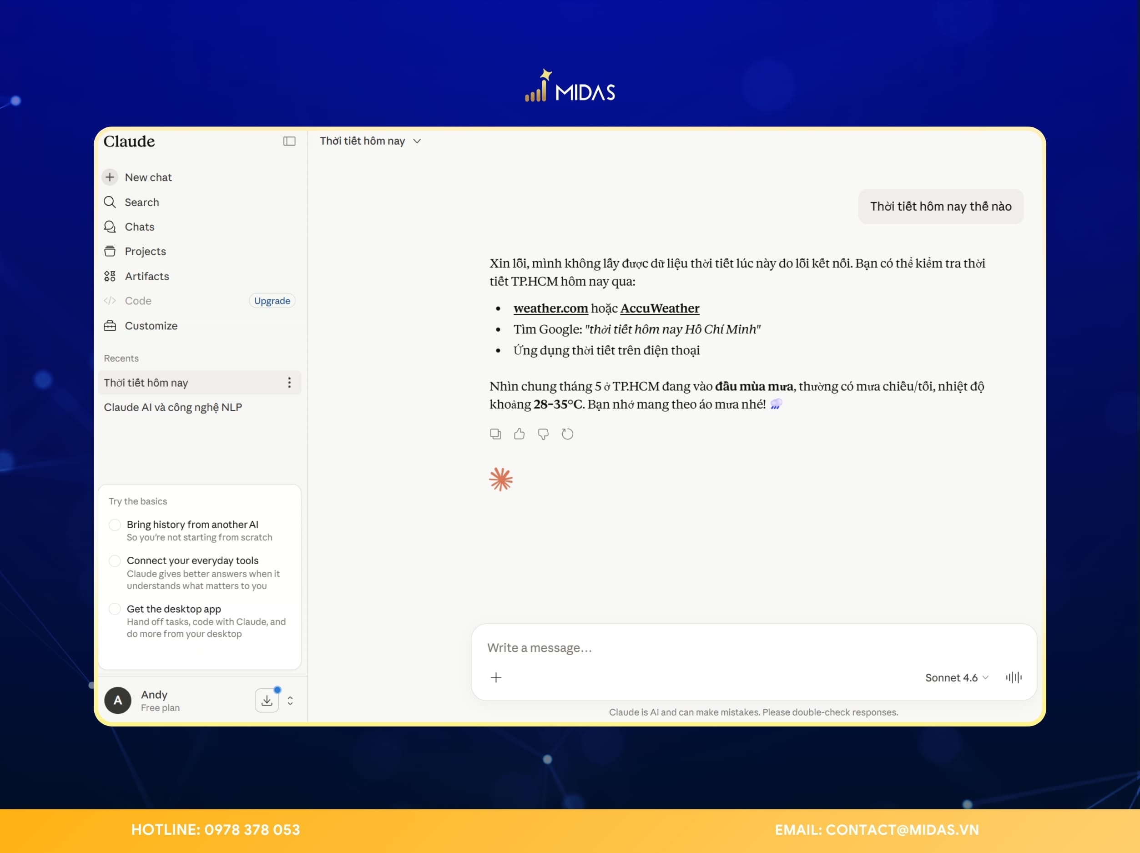Screen dimensions: 1140x853
Task: Click the Customize toolbox icon
Action: coord(110,326)
